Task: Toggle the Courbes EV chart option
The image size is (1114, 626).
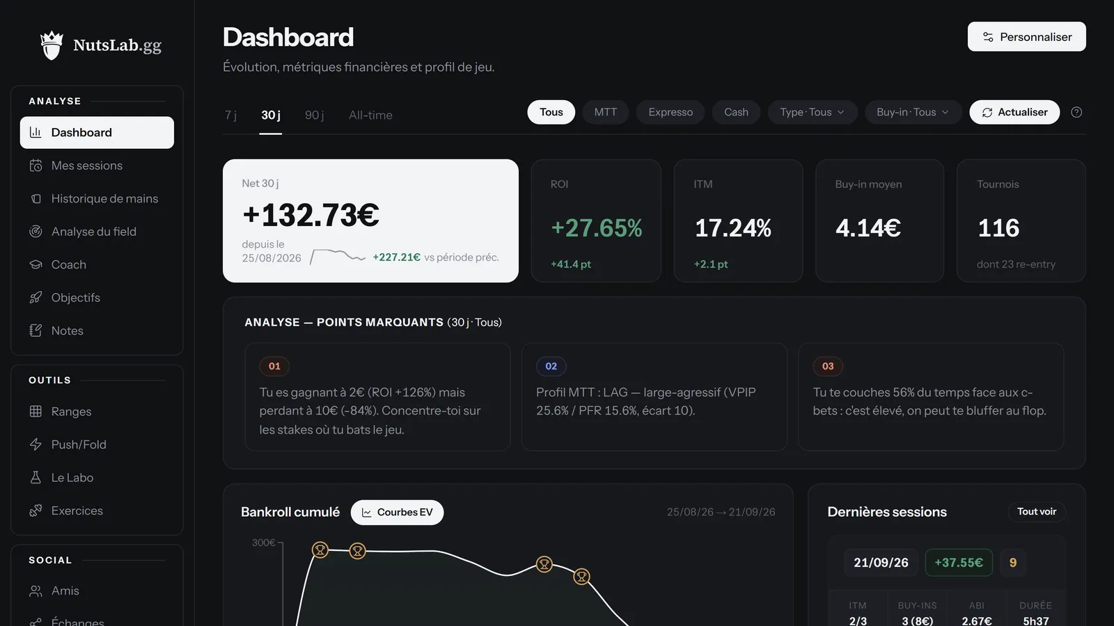Action: [x=397, y=512]
